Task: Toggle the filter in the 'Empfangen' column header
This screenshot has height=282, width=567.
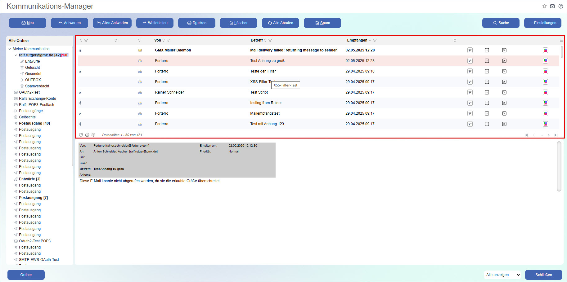Action: pos(375,40)
